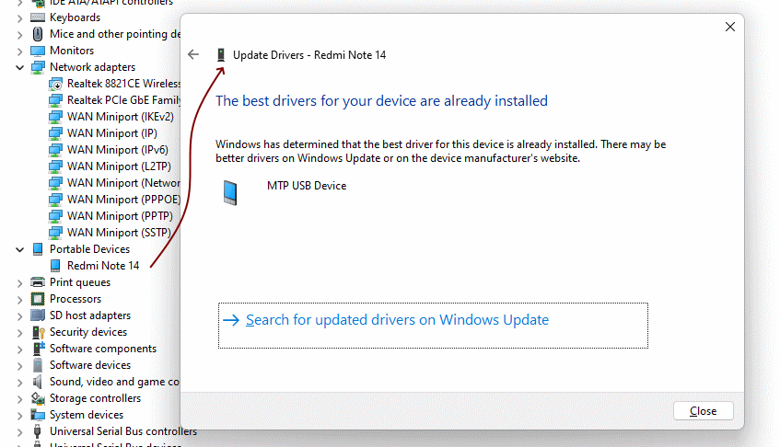
Task: Click the Sound, video and game controllers icon
Action: click(38, 382)
